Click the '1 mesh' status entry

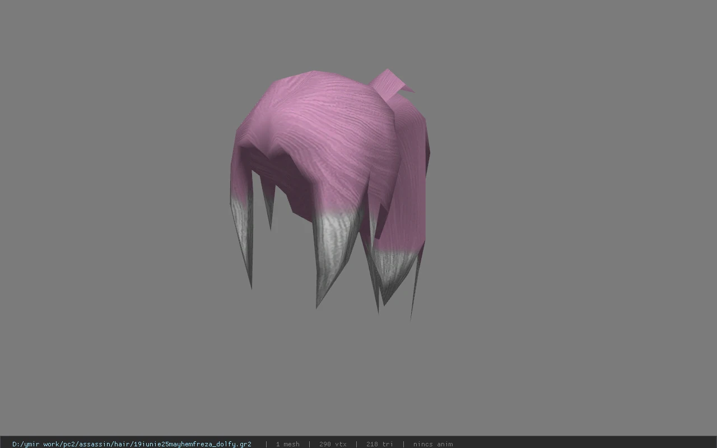[x=287, y=444]
